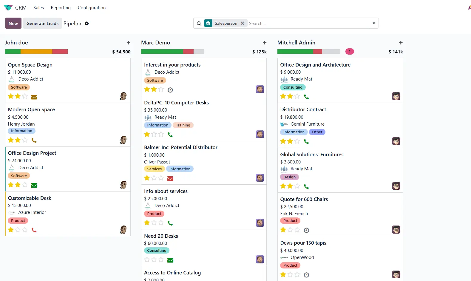
Task: Click the CRM app logo icon
Action: pyautogui.click(x=8, y=7)
